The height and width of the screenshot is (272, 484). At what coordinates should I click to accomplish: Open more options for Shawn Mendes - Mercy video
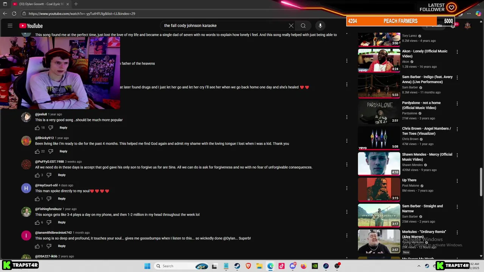(457, 155)
